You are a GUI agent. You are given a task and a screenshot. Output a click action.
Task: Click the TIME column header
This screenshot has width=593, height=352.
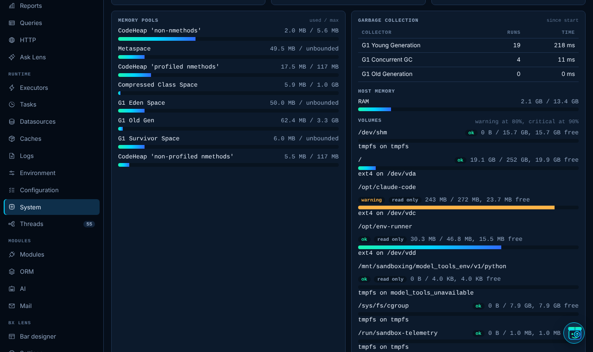pos(568,32)
